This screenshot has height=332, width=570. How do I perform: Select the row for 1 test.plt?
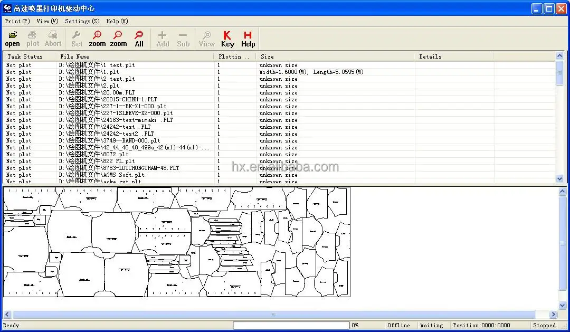pyautogui.click(x=279, y=65)
